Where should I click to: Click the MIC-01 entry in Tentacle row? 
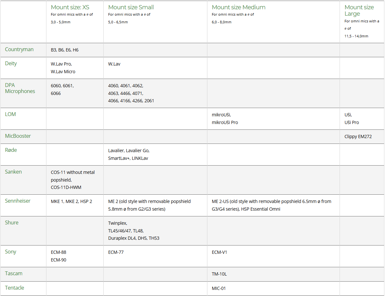tap(219, 288)
